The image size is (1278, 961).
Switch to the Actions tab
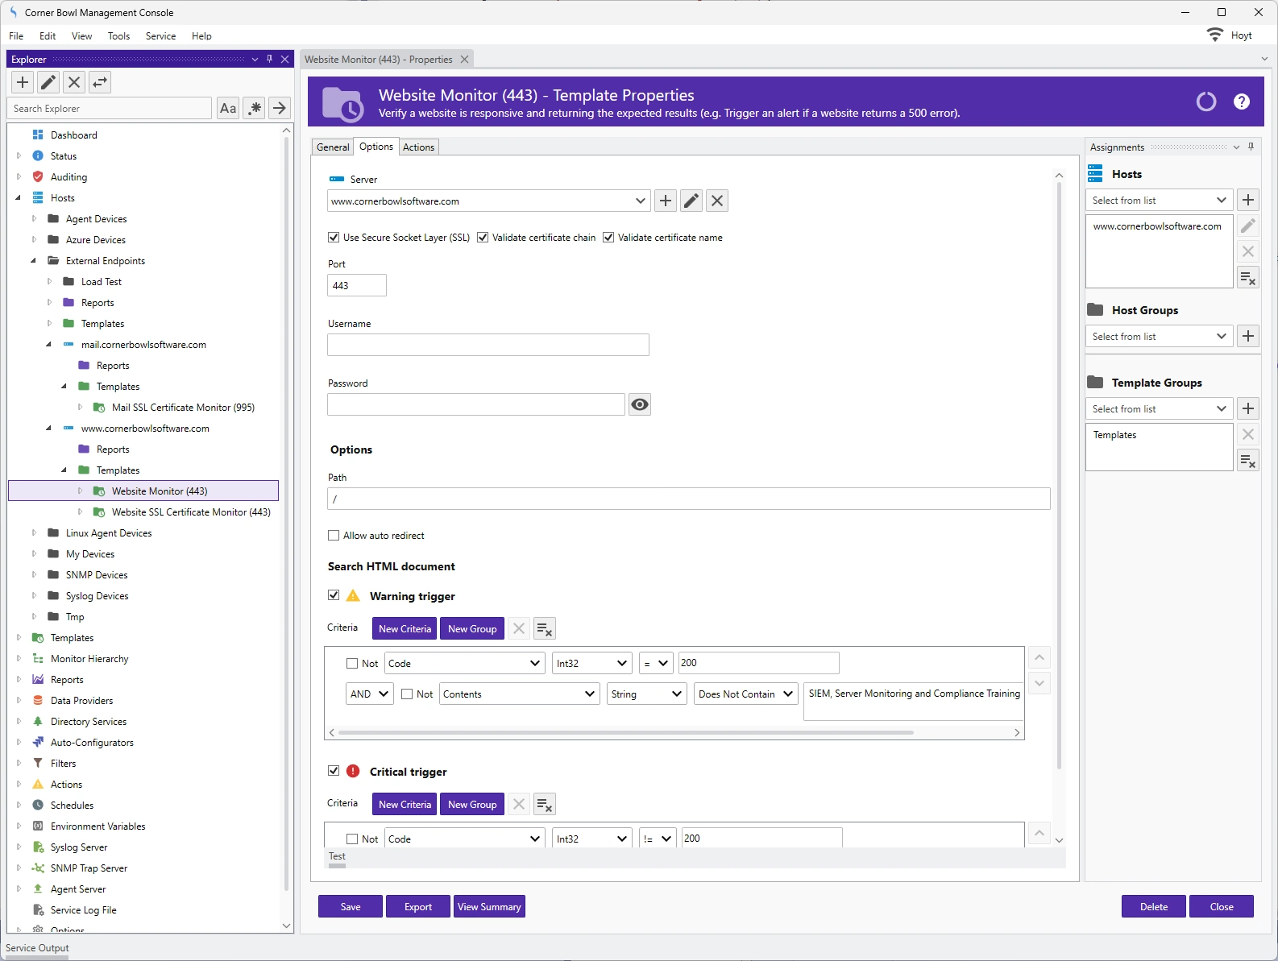(418, 147)
